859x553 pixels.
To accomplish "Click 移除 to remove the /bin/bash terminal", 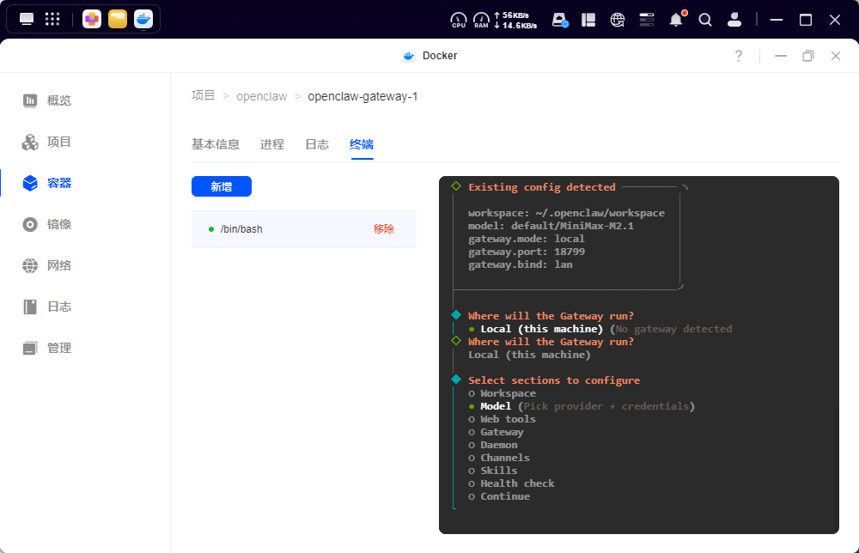I will tap(384, 228).
